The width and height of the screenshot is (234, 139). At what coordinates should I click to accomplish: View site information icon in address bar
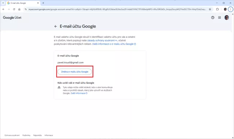26,9
